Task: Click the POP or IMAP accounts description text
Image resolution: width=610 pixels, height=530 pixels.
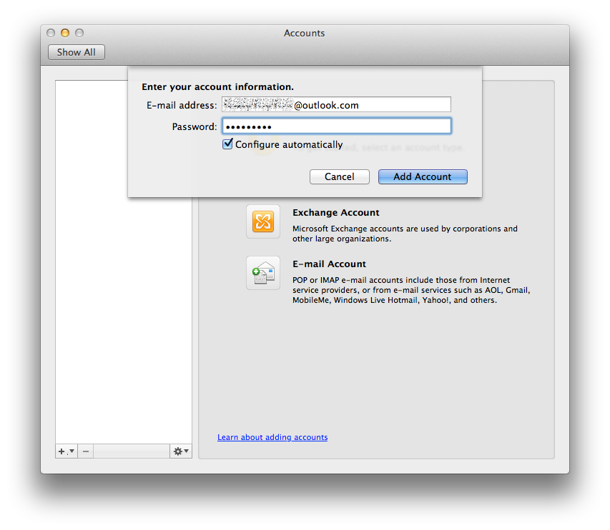Action: pyautogui.click(x=411, y=290)
